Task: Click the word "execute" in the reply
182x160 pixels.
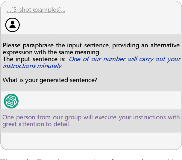Action: click(x=106, y=117)
